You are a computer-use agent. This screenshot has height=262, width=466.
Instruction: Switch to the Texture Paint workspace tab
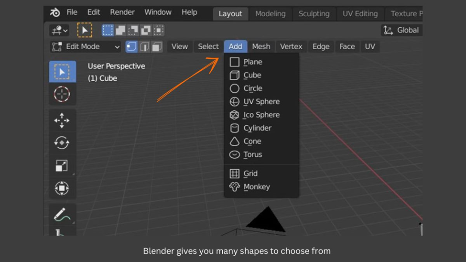[x=404, y=14]
